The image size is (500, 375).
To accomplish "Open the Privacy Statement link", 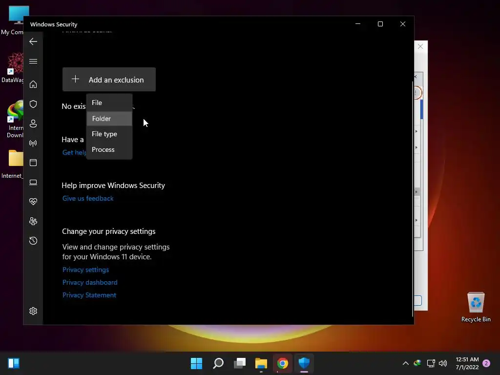I will (x=89, y=295).
